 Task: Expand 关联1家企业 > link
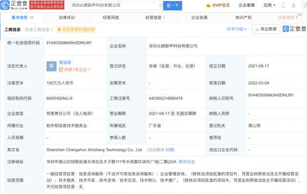(75, 70)
